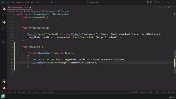Open the Edit menu
Screen dimensions: 176x99
pos(12,2)
